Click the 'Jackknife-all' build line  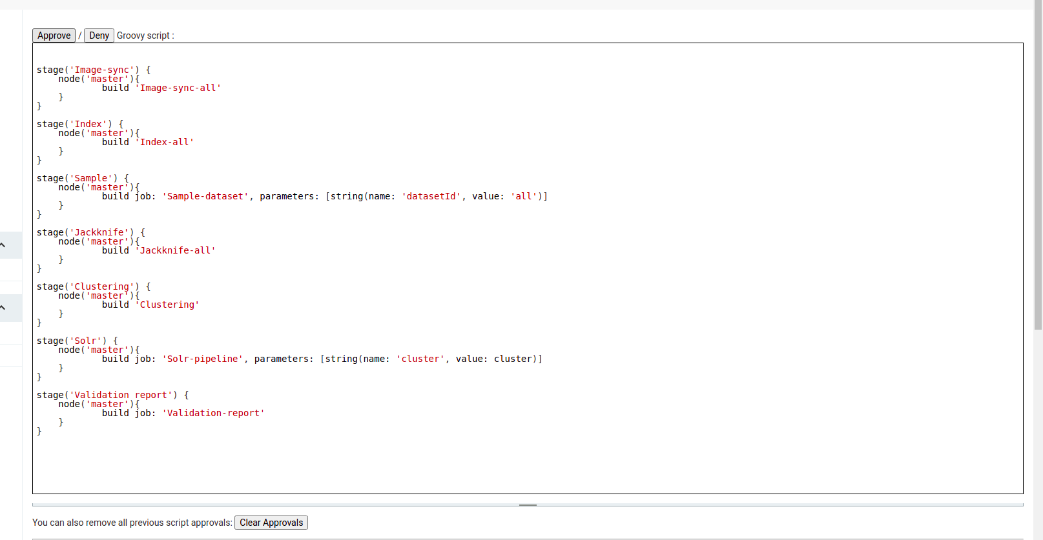(159, 250)
